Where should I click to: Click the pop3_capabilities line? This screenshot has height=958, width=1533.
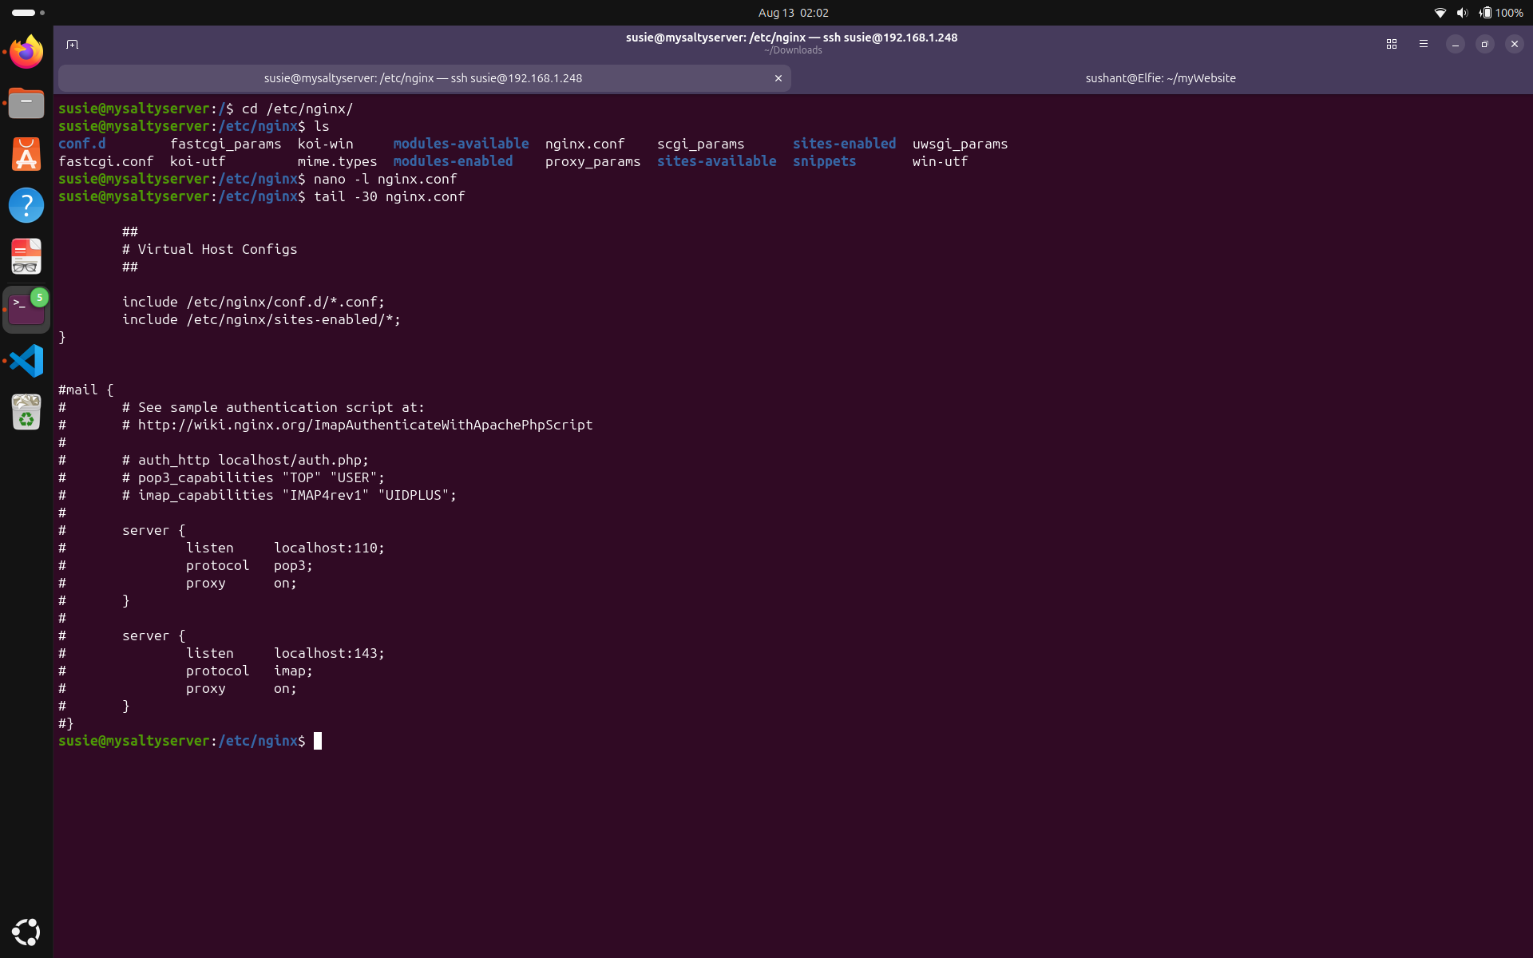pos(253,477)
